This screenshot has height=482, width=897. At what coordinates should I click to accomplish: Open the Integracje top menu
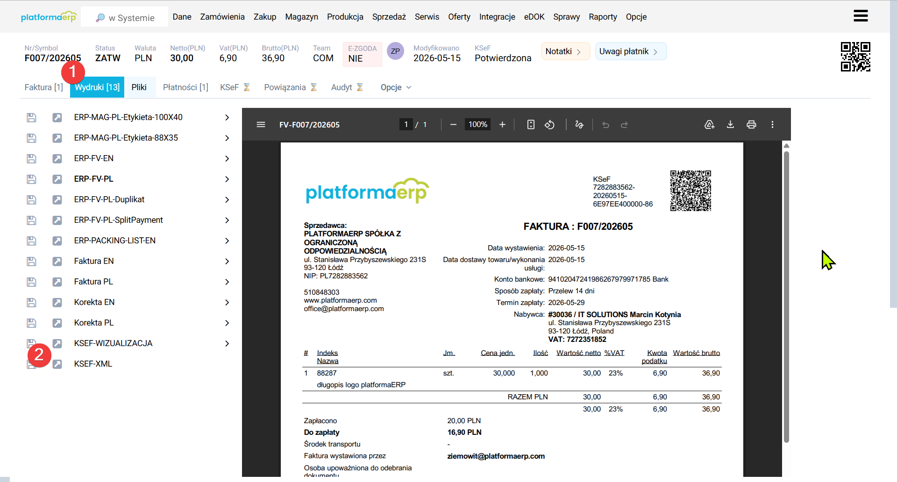(497, 17)
